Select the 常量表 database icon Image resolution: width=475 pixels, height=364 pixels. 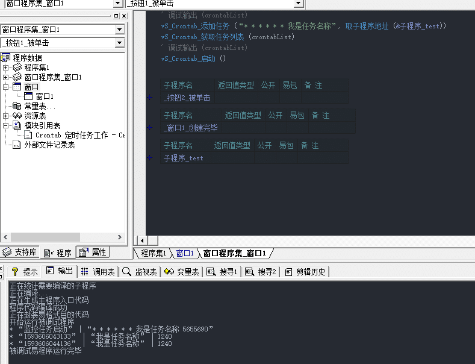click(x=17, y=106)
